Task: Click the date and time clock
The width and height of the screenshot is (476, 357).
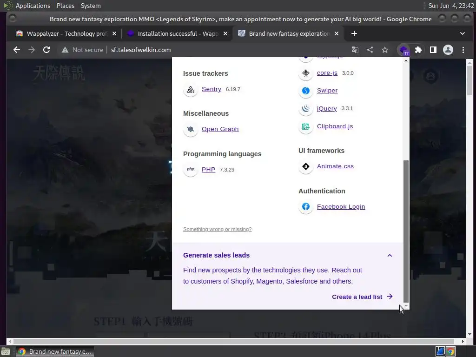Action: click(451, 6)
